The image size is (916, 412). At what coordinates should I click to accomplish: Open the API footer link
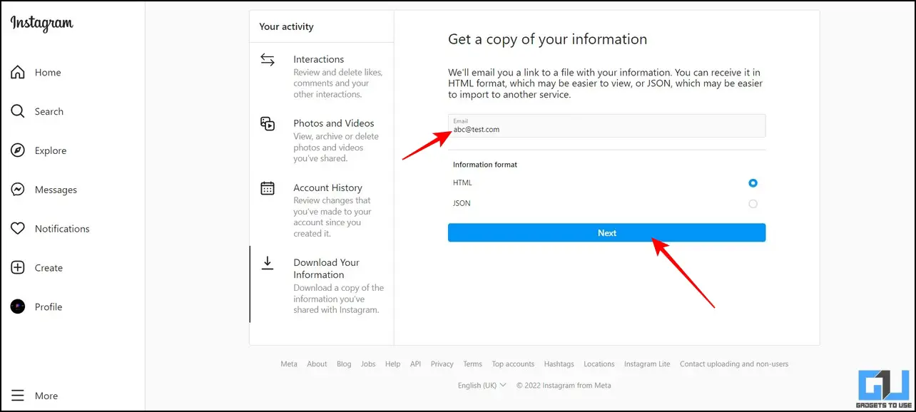tap(415, 364)
